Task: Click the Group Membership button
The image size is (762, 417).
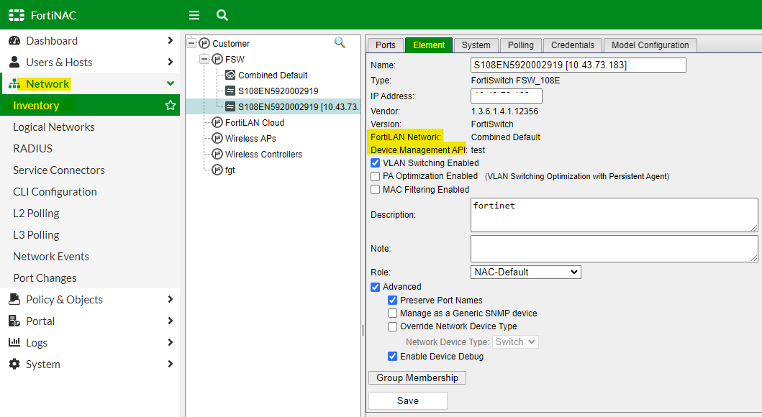Action: [x=417, y=377]
